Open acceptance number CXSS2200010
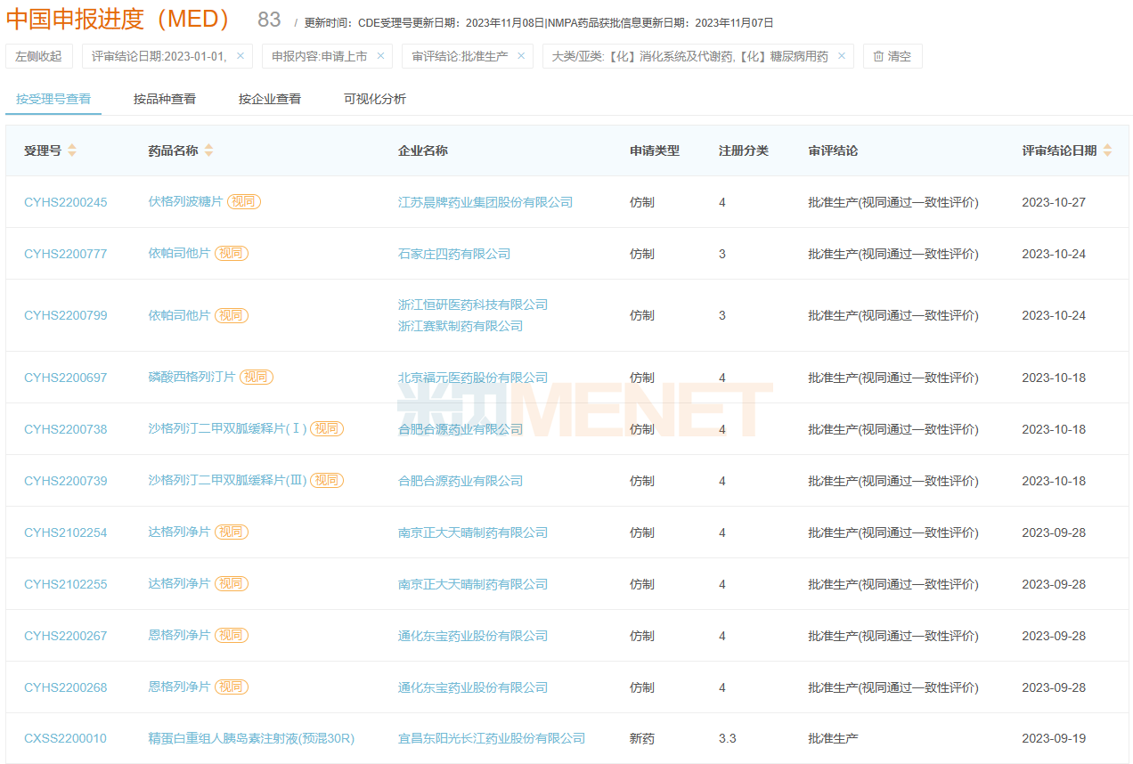1133x764 pixels. coord(65,738)
